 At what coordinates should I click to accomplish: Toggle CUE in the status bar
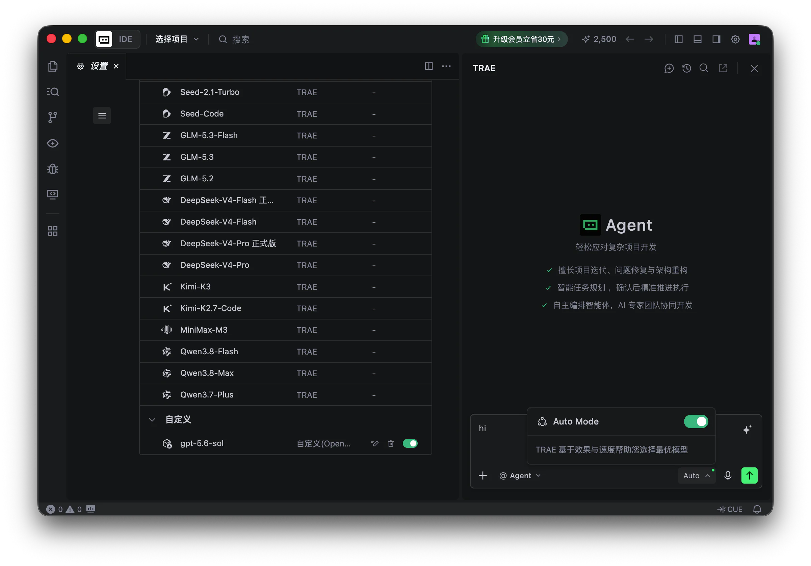point(729,509)
